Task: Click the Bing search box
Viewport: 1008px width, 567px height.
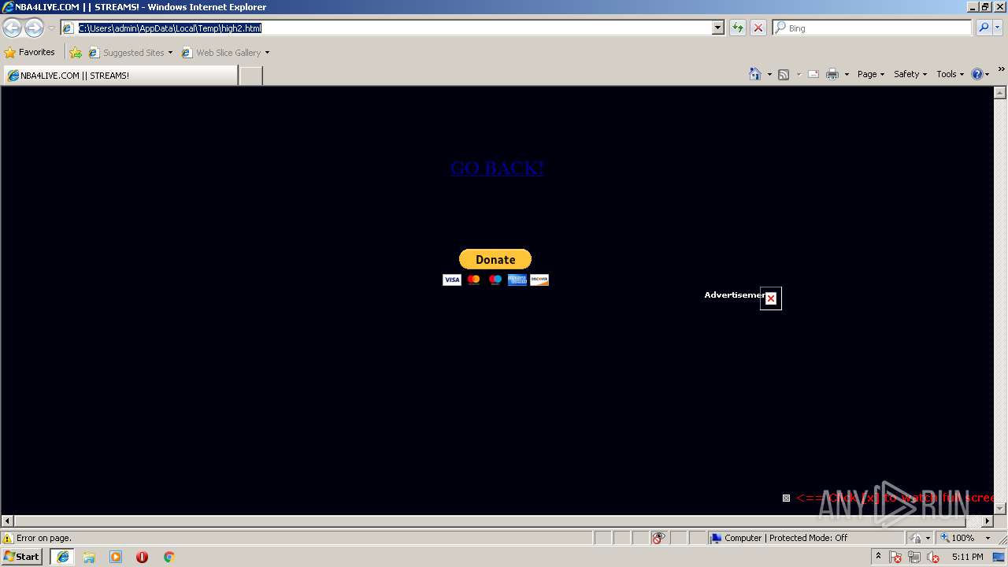Action: [873, 28]
